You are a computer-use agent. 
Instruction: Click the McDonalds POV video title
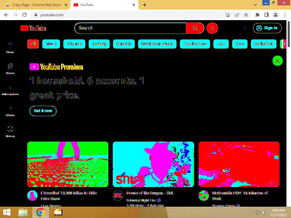pyautogui.click(x=240, y=196)
